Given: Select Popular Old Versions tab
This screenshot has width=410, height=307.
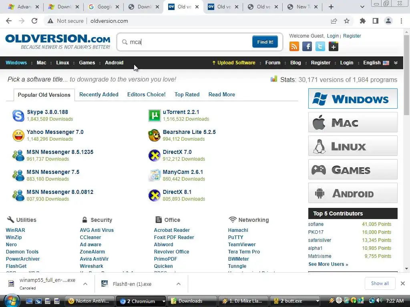Looking at the screenshot, I should point(44,95).
